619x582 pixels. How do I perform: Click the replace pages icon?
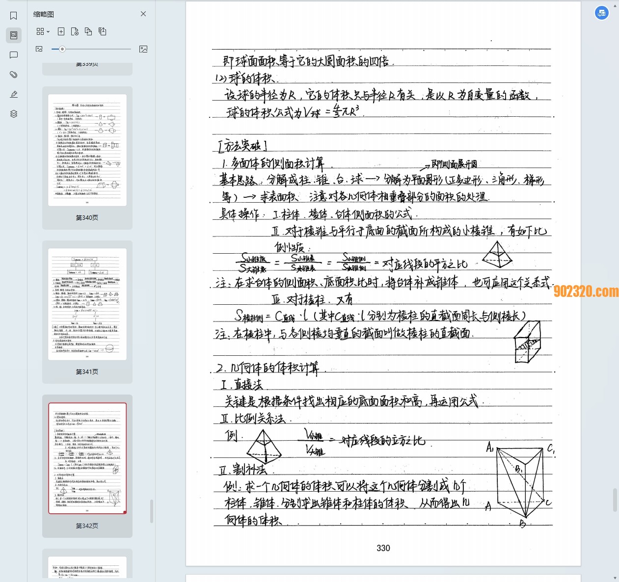[88, 31]
